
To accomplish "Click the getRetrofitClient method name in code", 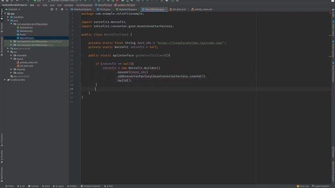I will pos(150,55).
